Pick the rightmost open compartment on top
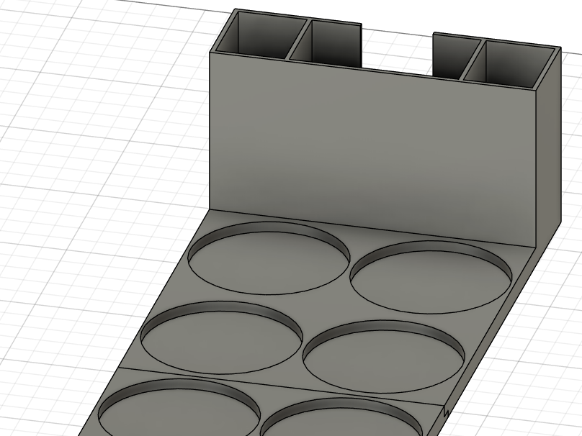 tap(509, 65)
